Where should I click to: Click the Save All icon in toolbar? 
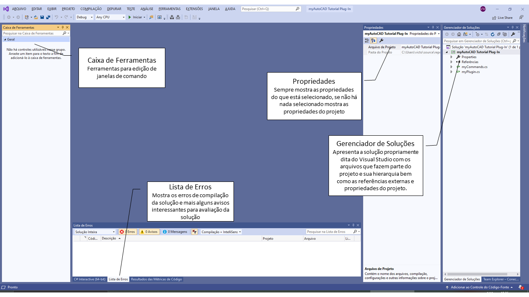[x=48, y=17]
